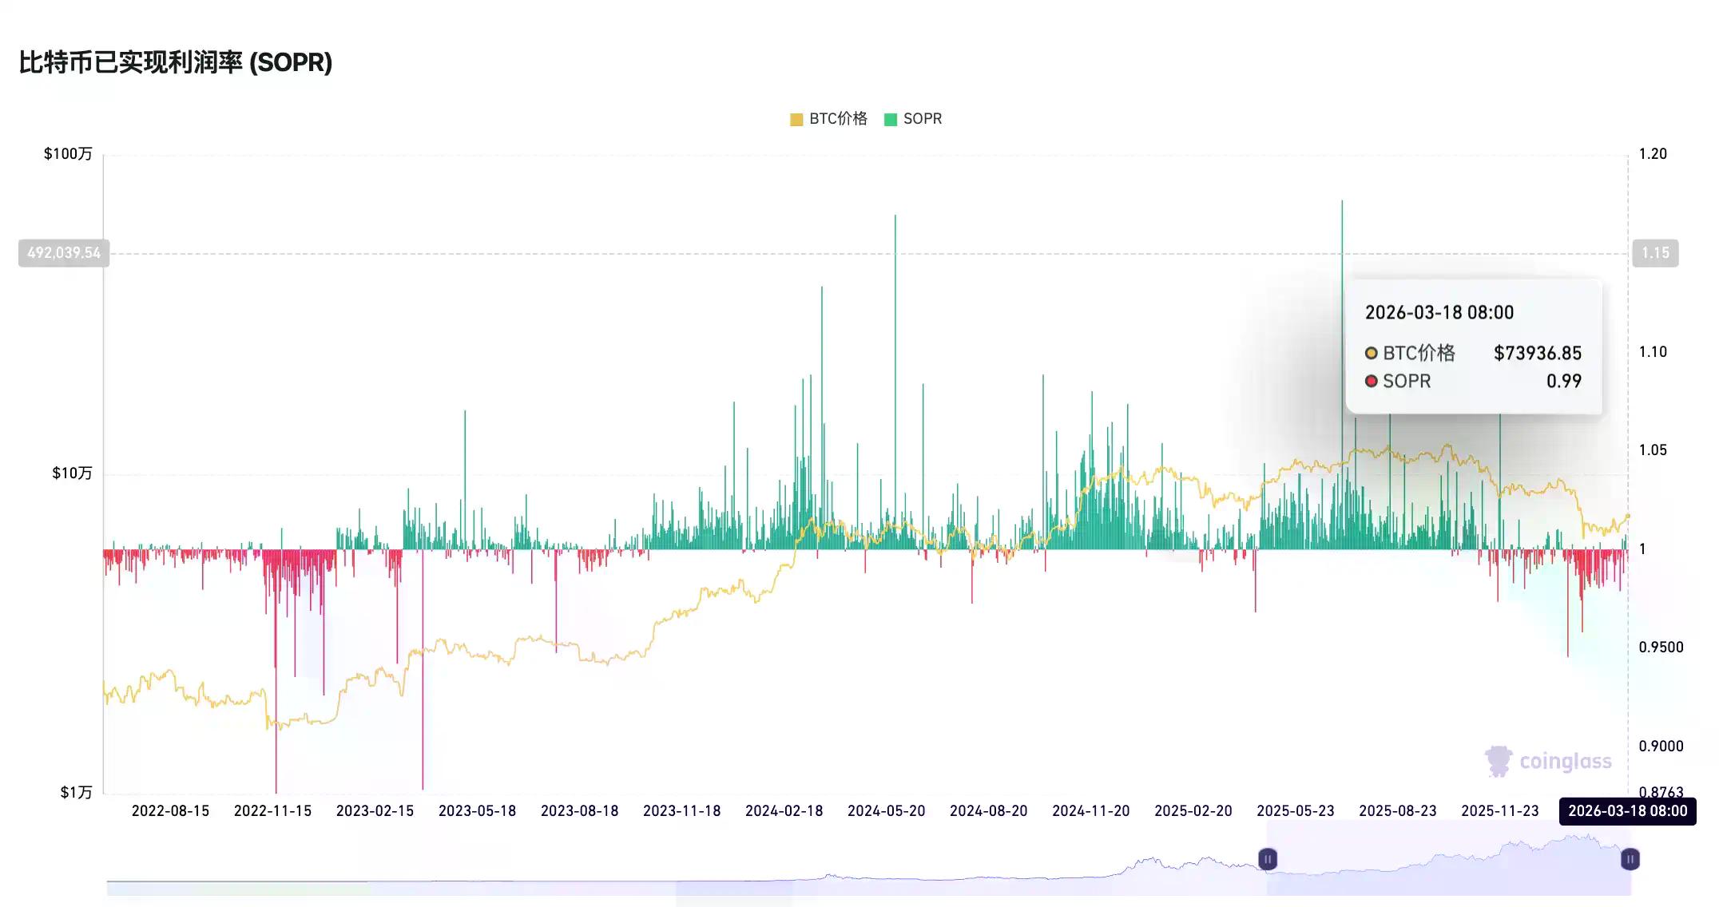
Task: Toggle the SOPR legend series
Action: (922, 119)
